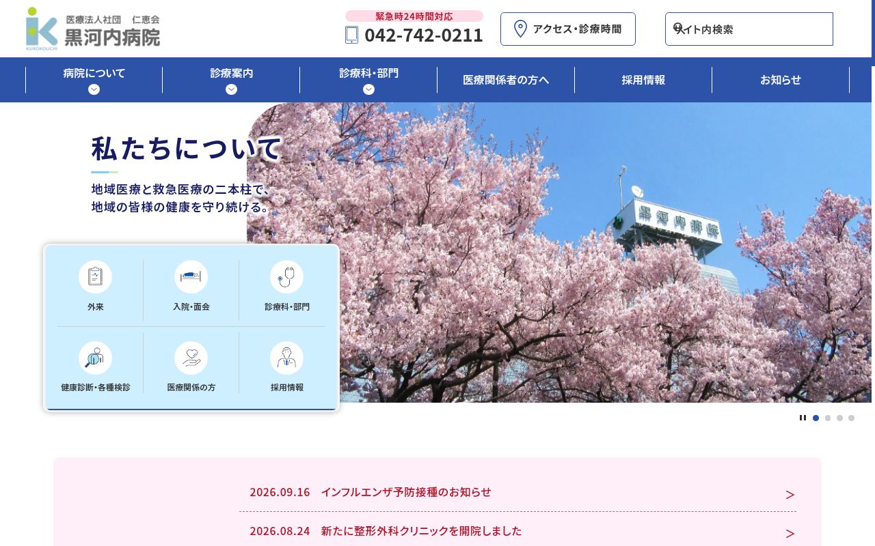Switch to the fourth slide dot

pos(851,418)
